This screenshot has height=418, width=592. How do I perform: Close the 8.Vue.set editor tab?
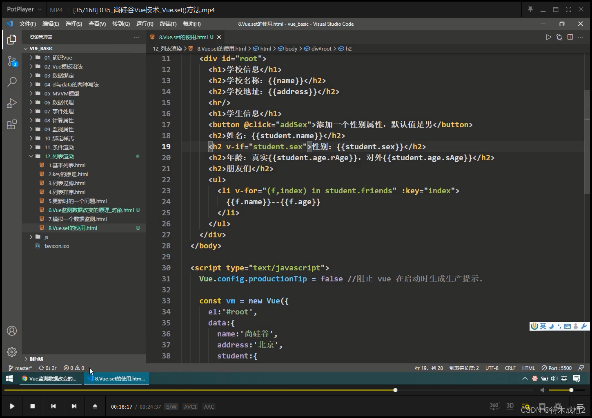coord(219,37)
